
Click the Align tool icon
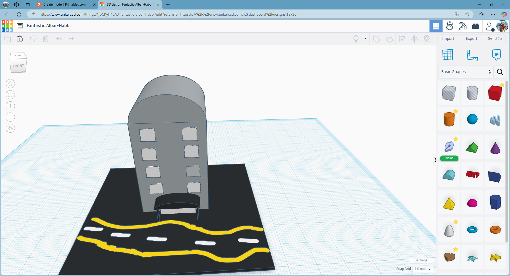[402, 39]
